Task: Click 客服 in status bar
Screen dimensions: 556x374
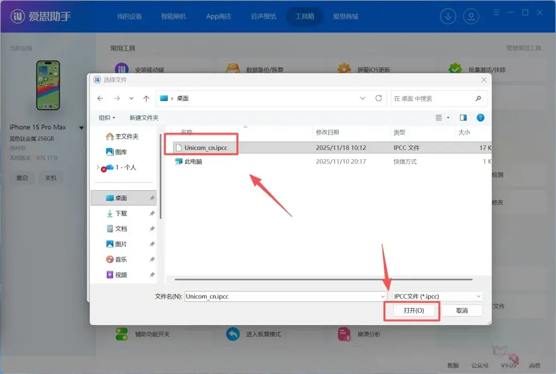Action: coord(453,365)
